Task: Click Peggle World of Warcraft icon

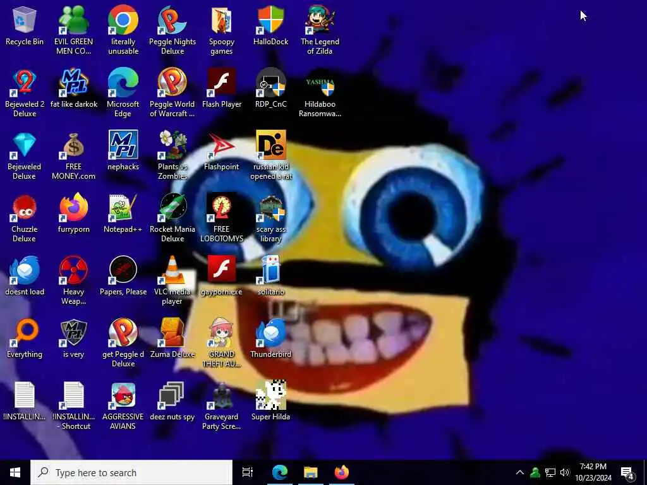Action: 172,83
